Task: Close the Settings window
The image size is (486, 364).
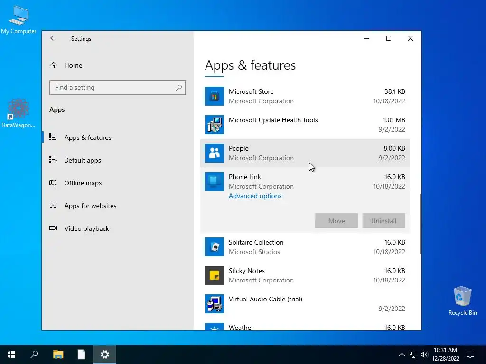Action: point(411,38)
